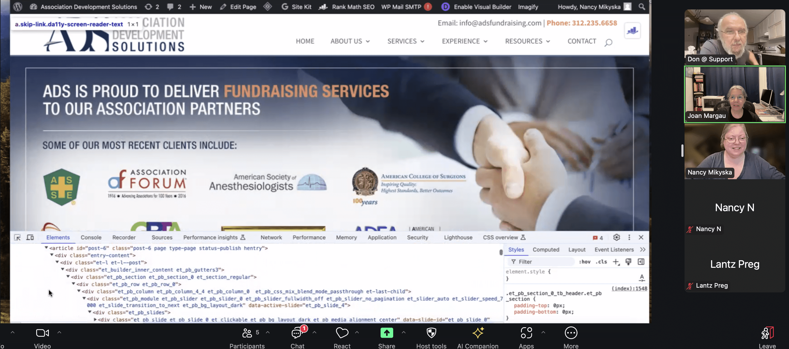This screenshot has width=789, height=349.
Task: Click the :hov pseudo-class toggle button
Action: click(x=585, y=262)
